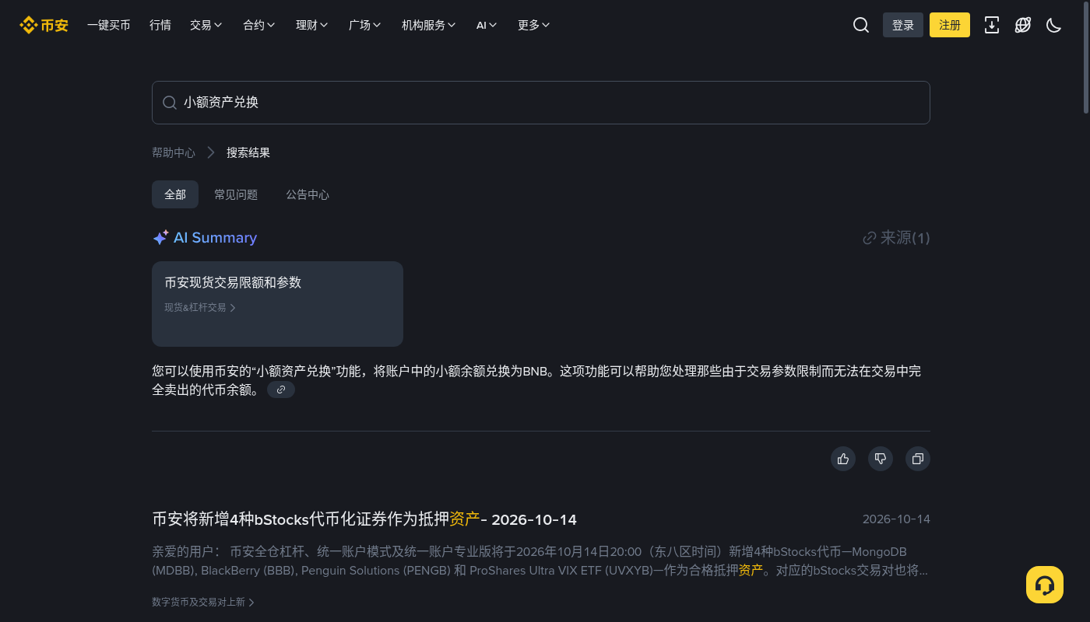This screenshot has height=622, width=1090.
Task: Expand the 合约 dropdown menu
Action: (259, 25)
